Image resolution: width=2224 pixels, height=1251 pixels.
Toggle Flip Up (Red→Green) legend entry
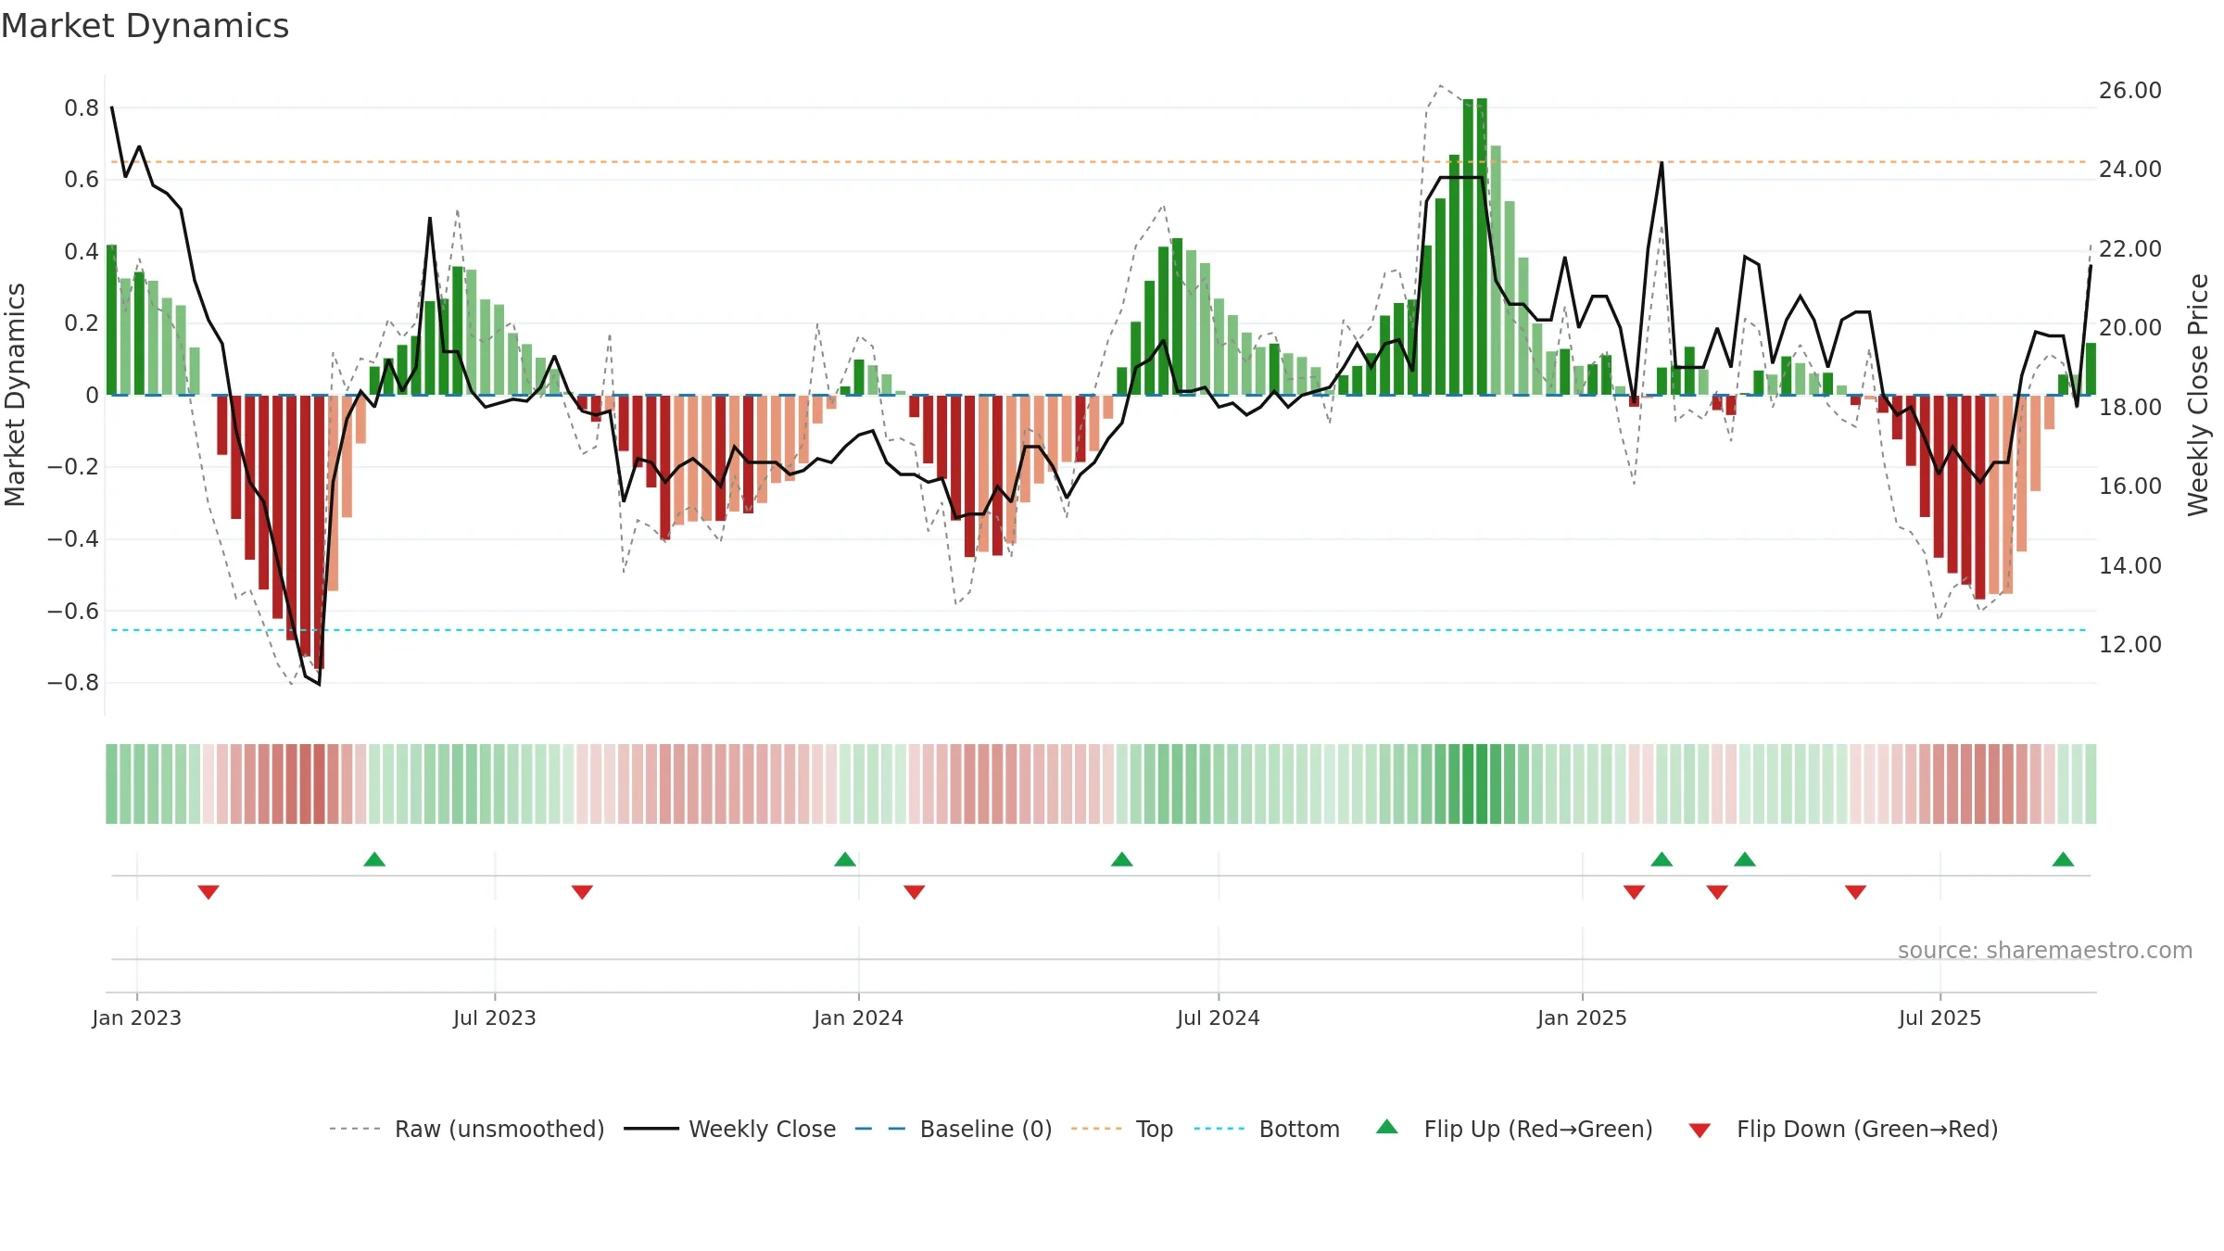(x=1514, y=1129)
